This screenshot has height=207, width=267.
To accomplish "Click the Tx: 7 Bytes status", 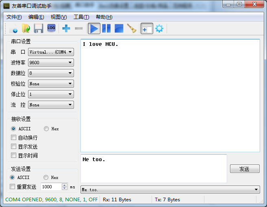I will (167, 200).
